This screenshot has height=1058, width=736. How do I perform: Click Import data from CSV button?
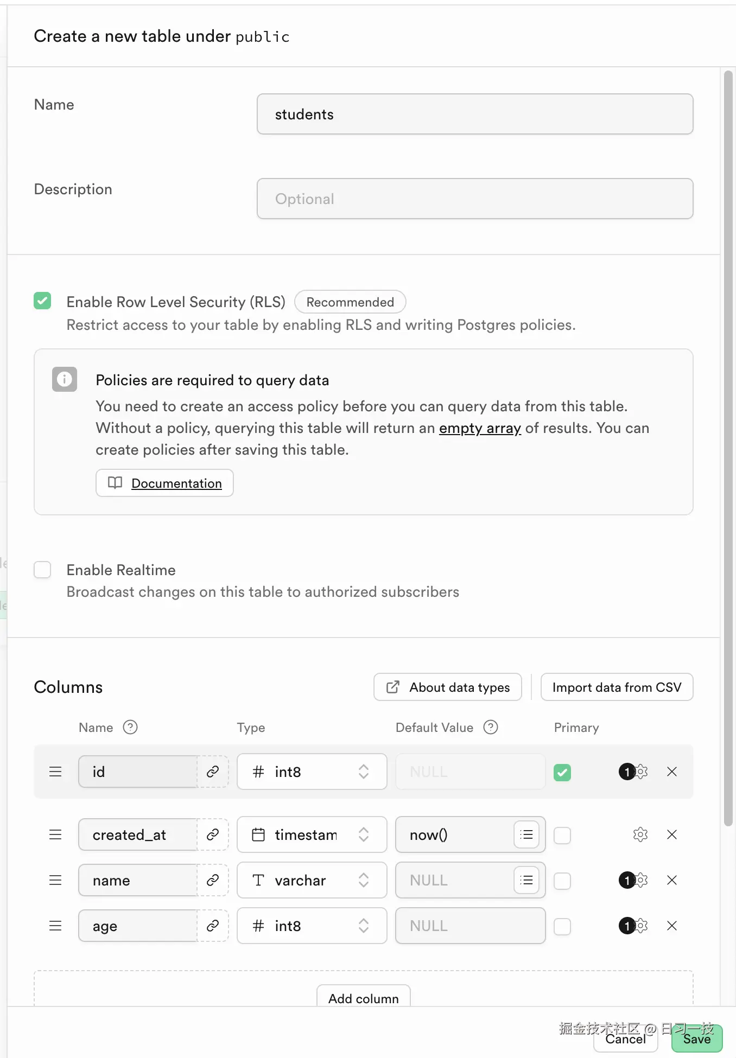pyautogui.click(x=617, y=687)
